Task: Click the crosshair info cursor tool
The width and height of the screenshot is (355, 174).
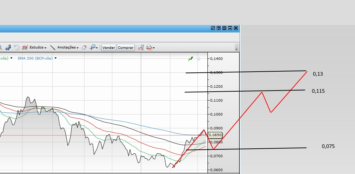Action: (x=92, y=47)
